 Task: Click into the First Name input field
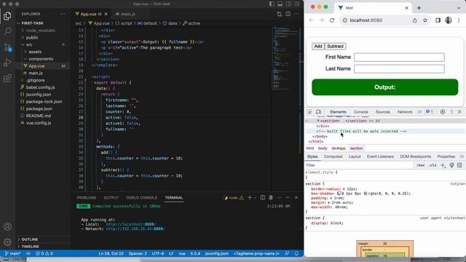(399, 57)
